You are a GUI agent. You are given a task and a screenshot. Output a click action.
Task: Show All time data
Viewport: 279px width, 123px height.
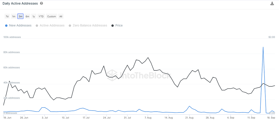tap(61, 16)
